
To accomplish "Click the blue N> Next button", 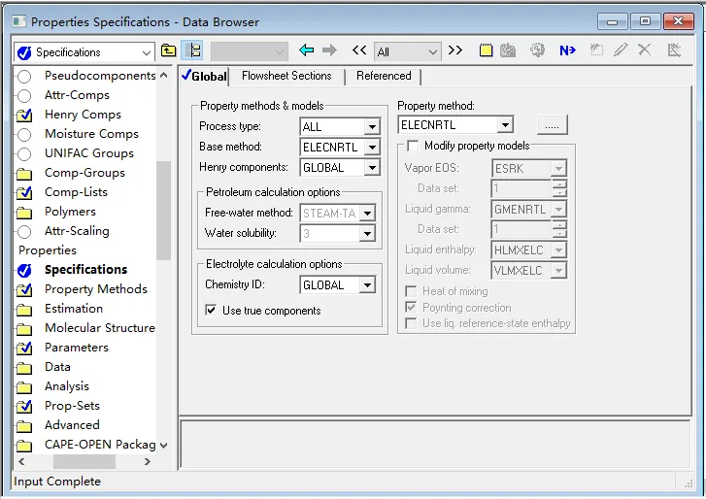I will point(567,50).
